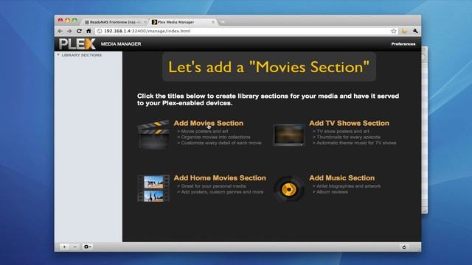The width and height of the screenshot is (472, 265).
Task: Click 'Automatic theme music for TV shows' text
Action: (x=356, y=143)
